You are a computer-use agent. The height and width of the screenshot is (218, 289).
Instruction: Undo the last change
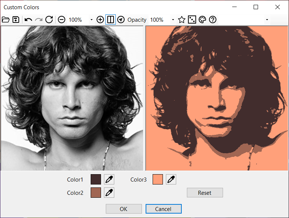28,20
